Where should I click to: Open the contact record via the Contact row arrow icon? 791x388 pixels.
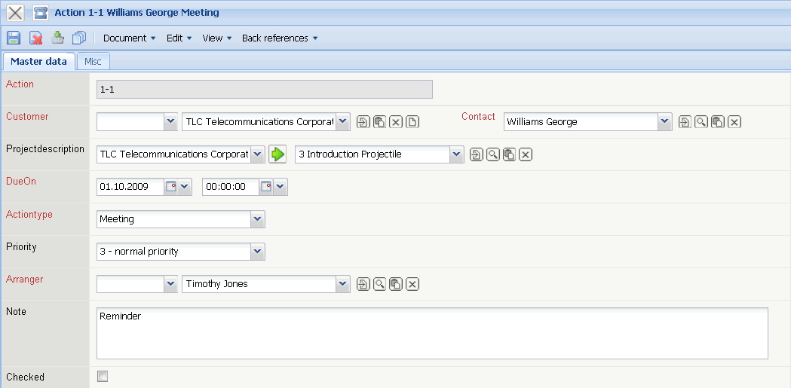685,122
